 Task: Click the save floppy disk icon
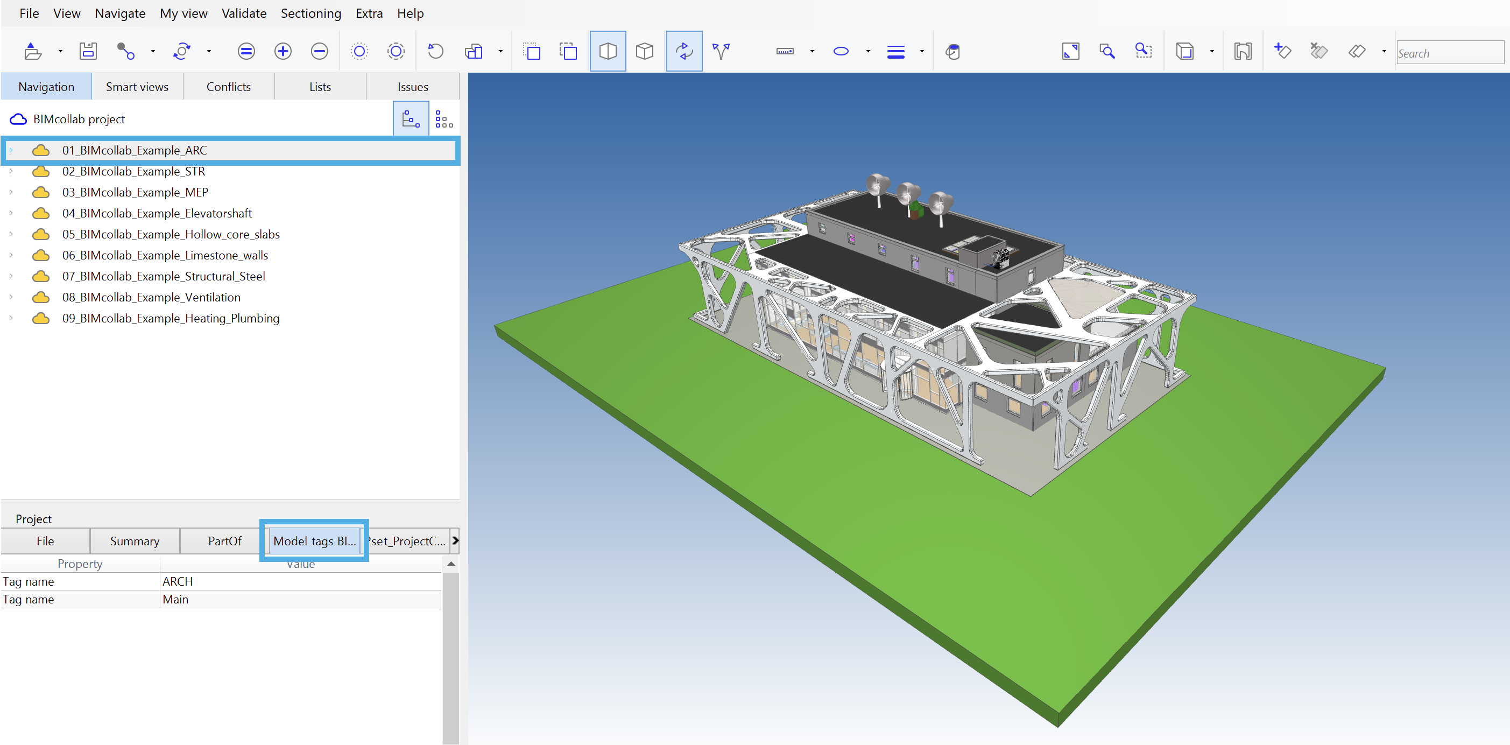coord(88,52)
